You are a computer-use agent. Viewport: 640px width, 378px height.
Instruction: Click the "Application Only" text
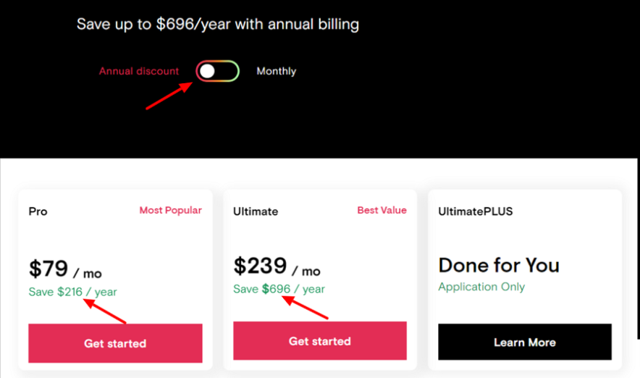(x=481, y=287)
